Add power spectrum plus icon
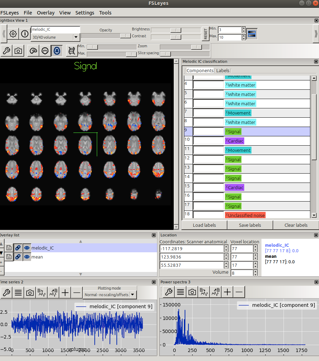Image resolution: width=319 pixels, height=361 pixels. [227, 292]
